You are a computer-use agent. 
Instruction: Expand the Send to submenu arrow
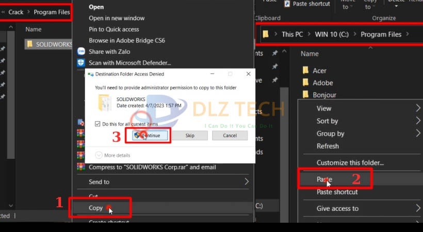246,181
